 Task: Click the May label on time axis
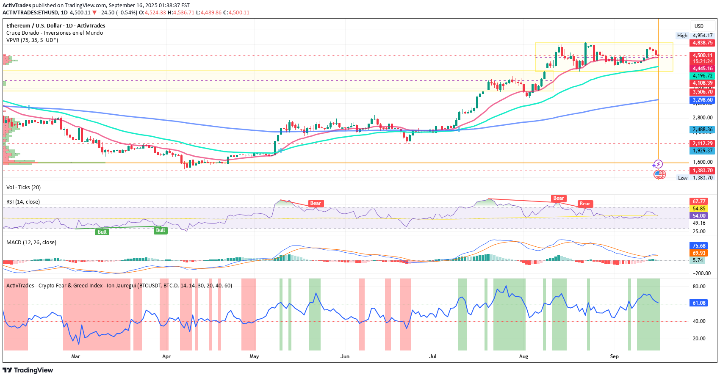pyautogui.click(x=254, y=356)
